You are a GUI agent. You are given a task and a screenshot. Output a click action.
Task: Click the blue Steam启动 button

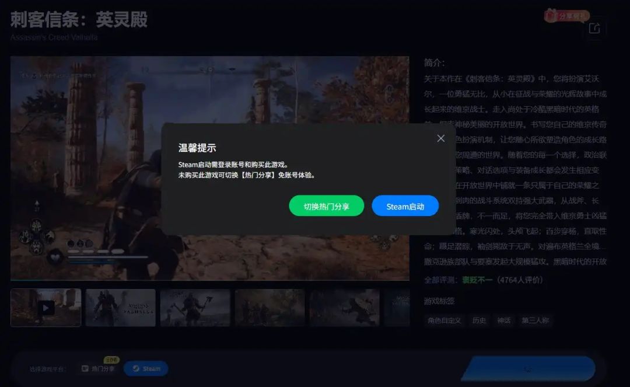pyautogui.click(x=405, y=206)
